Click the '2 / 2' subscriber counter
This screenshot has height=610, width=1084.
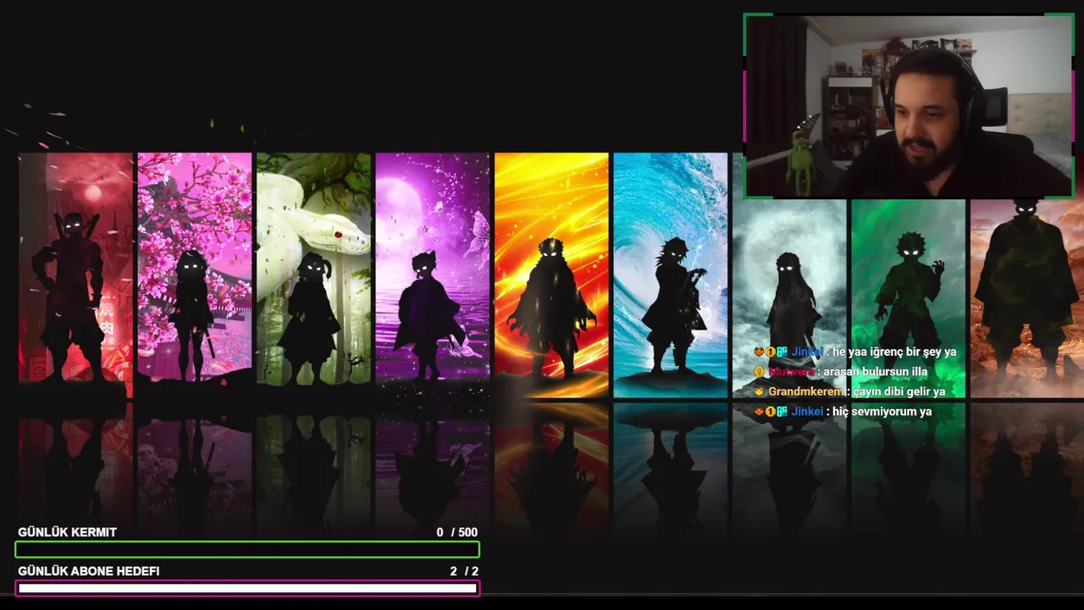pos(464,571)
